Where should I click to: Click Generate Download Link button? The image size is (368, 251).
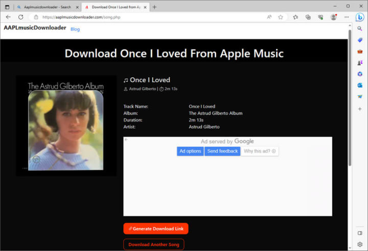[156, 229]
